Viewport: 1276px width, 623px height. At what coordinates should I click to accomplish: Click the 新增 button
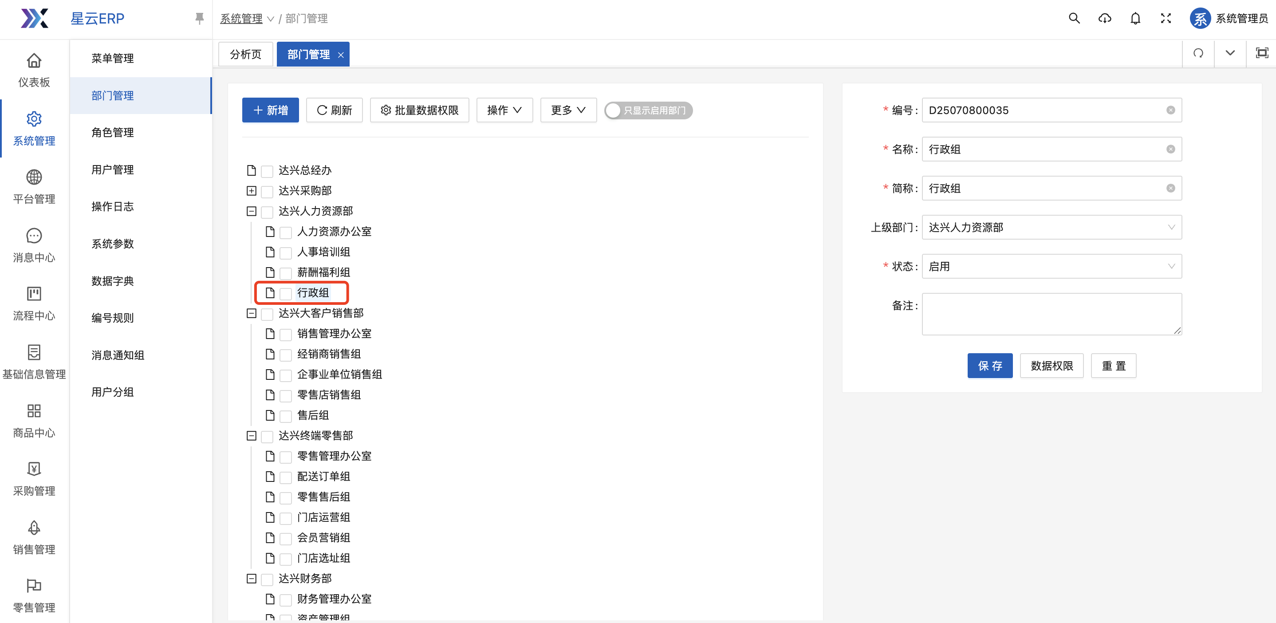[x=270, y=110]
